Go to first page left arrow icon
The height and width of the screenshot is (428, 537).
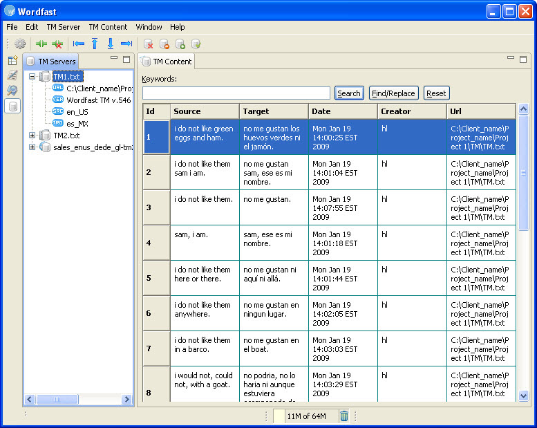click(79, 44)
